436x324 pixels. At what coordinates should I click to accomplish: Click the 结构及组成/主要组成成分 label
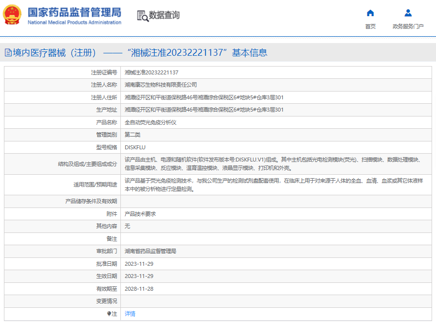[88, 164]
